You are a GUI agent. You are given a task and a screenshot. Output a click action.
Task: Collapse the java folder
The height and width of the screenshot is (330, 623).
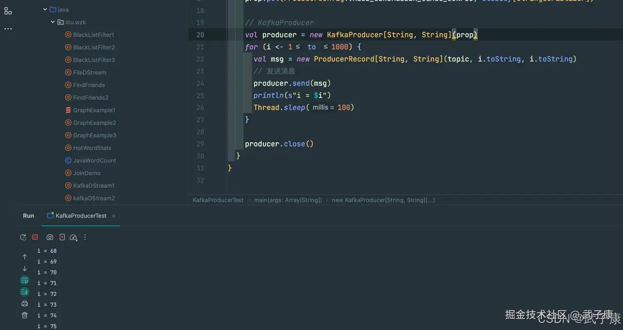(45, 10)
